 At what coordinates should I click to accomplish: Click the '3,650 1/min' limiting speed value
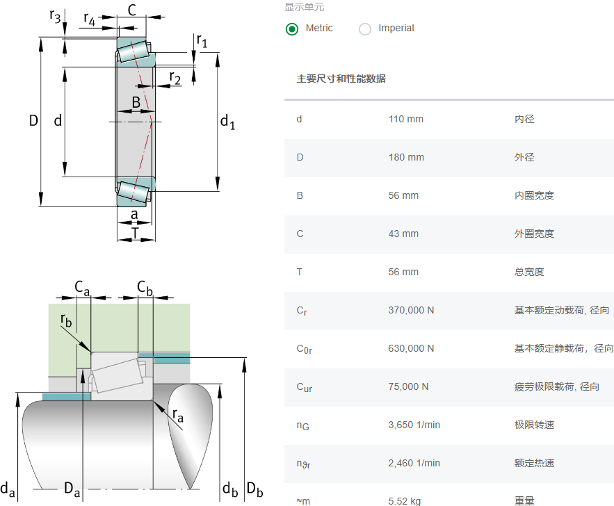[414, 425]
